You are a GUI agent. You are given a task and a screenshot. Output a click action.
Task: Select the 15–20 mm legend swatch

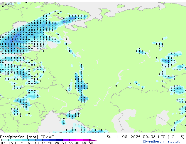pyautogui.click(x=45, y=140)
